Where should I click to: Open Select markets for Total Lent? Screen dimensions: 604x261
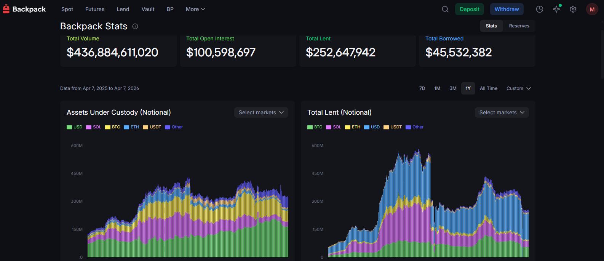[x=502, y=112]
